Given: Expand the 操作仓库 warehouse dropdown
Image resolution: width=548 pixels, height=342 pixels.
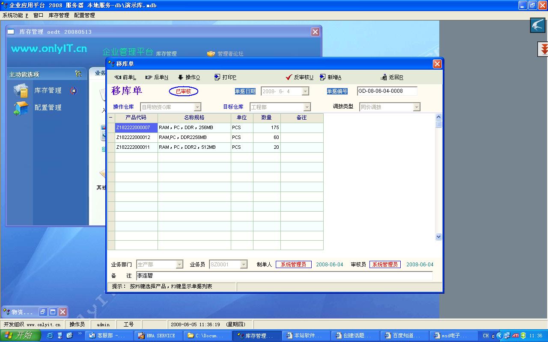Looking at the screenshot, I should 197,107.
